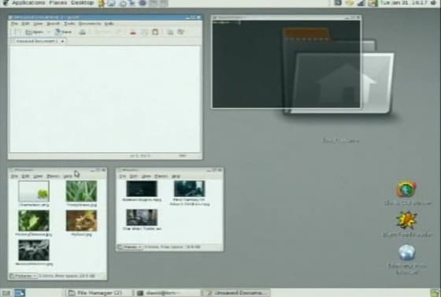441x297 pixels.
Task: Click the Open button in gedit toolbar
Action: 35,32
